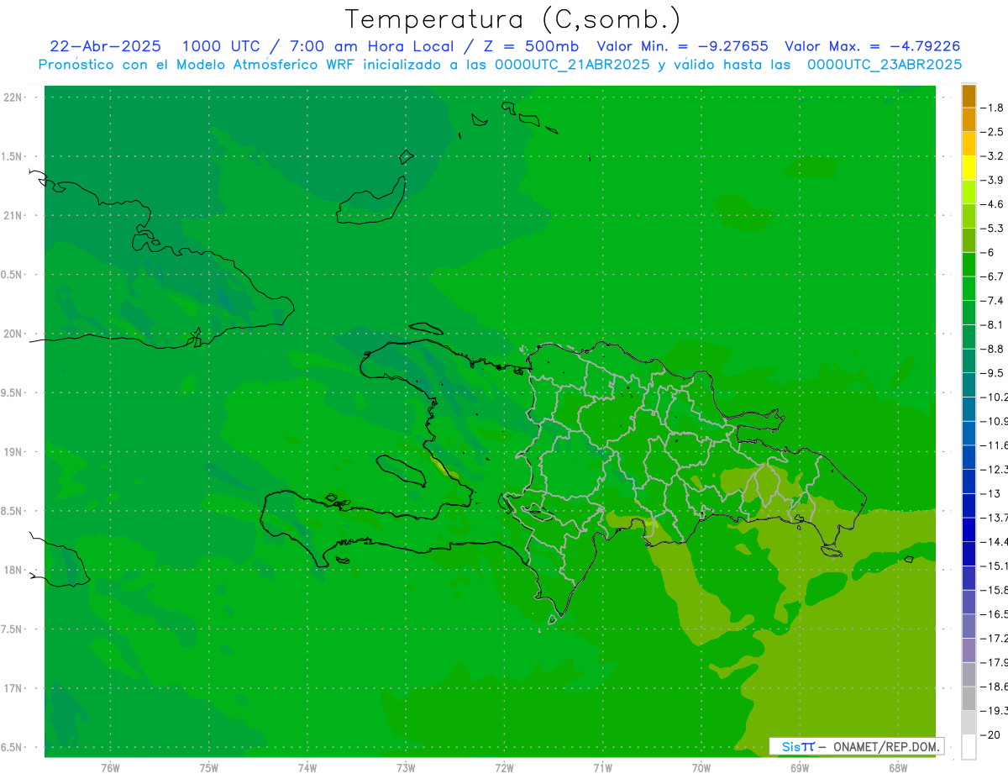Click the '-9.5' color scale value
The width and height of the screenshot is (1008, 779).
993,372
